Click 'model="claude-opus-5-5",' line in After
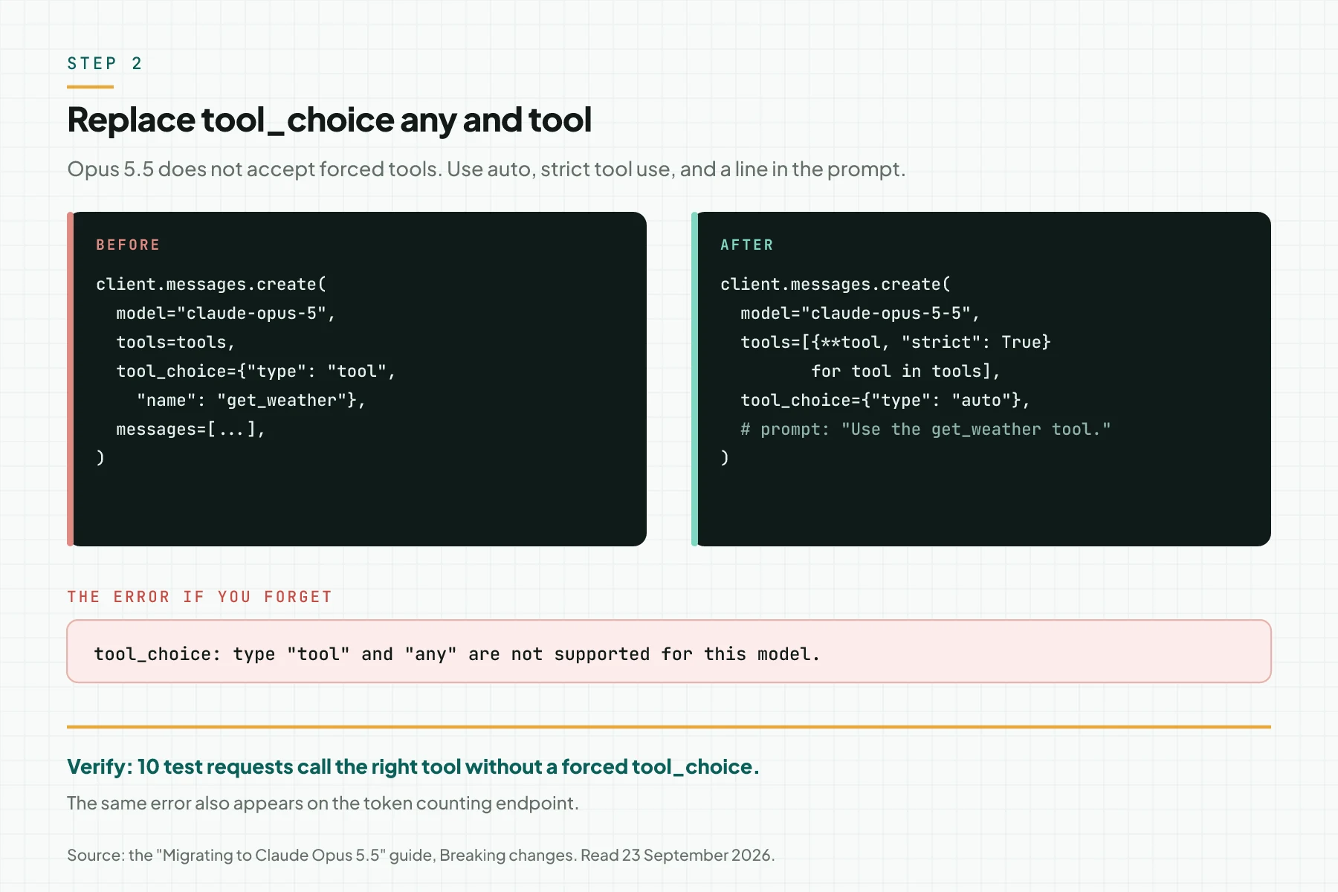Image resolution: width=1338 pixels, height=892 pixels. (x=860, y=314)
